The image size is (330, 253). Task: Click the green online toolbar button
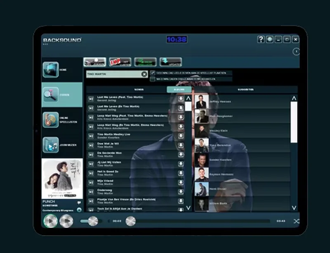[x=145, y=62]
